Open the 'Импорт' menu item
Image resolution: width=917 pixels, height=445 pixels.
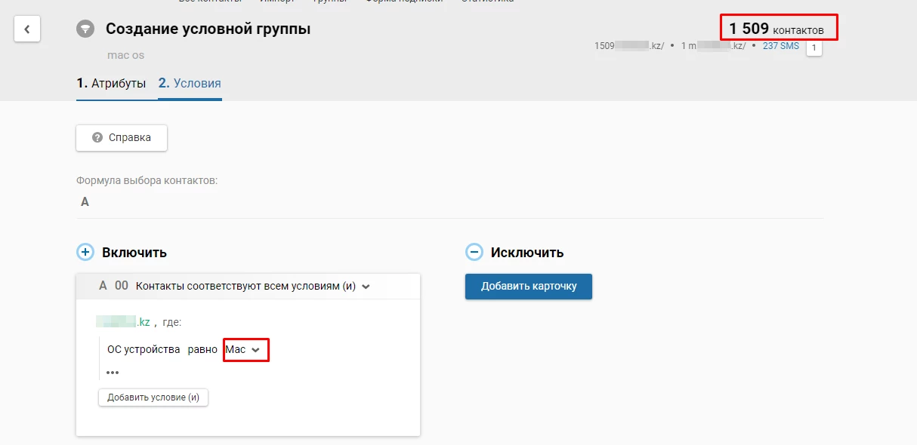[x=276, y=2]
